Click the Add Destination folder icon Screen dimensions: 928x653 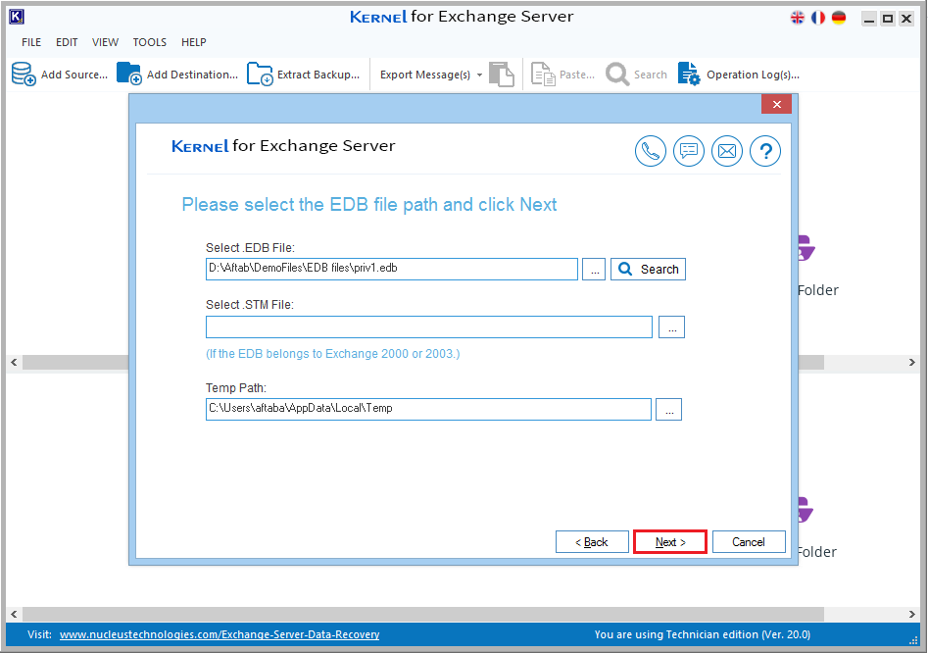(129, 74)
